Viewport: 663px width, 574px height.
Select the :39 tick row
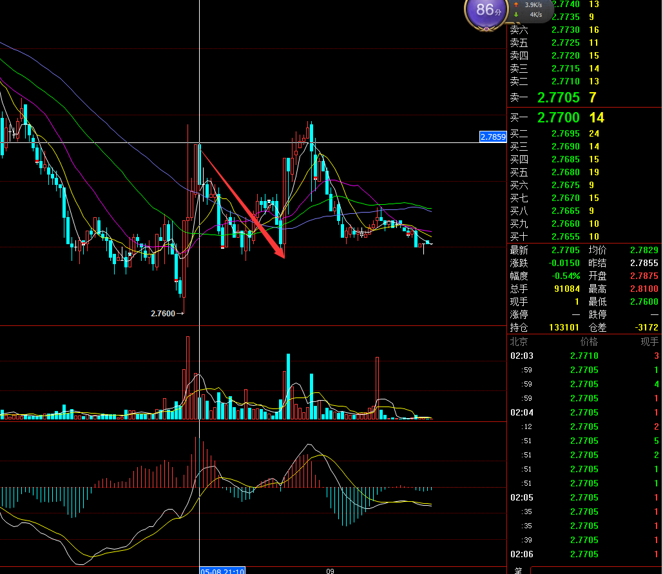(584, 541)
